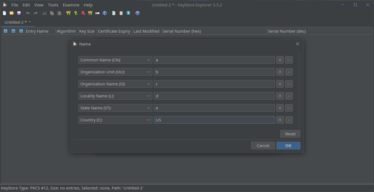374x192 pixels.
Task: Open a keystore using the folder icon
Action: [12, 13]
